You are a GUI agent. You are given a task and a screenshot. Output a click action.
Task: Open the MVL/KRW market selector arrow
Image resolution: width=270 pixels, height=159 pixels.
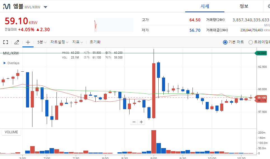click(x=45, y=7)
